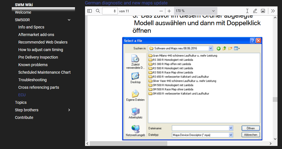Expand the Step brothers submenu arrow
282x149 pixels.
(69, 110)
